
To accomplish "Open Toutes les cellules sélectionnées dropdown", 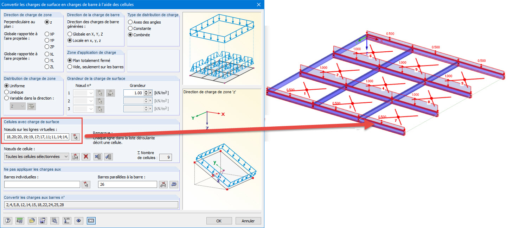I will click(x=37, y=157).
